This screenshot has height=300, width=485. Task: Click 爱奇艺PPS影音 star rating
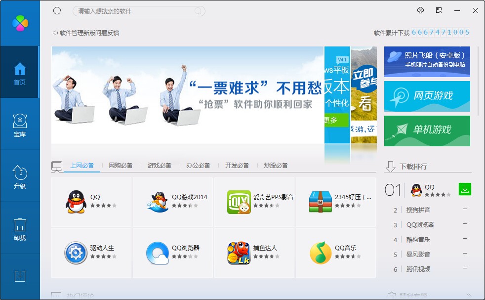pos(266,206)
